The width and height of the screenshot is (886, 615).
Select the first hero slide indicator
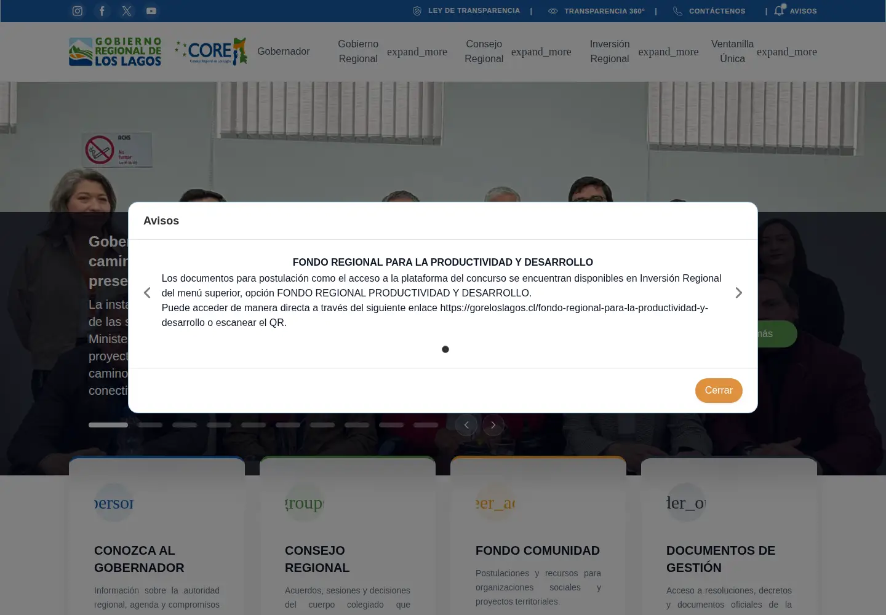click(x=108, y=425)
